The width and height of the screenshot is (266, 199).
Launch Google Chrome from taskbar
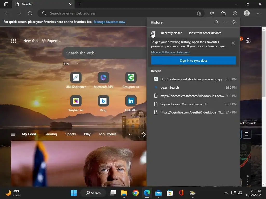(135, 193)
